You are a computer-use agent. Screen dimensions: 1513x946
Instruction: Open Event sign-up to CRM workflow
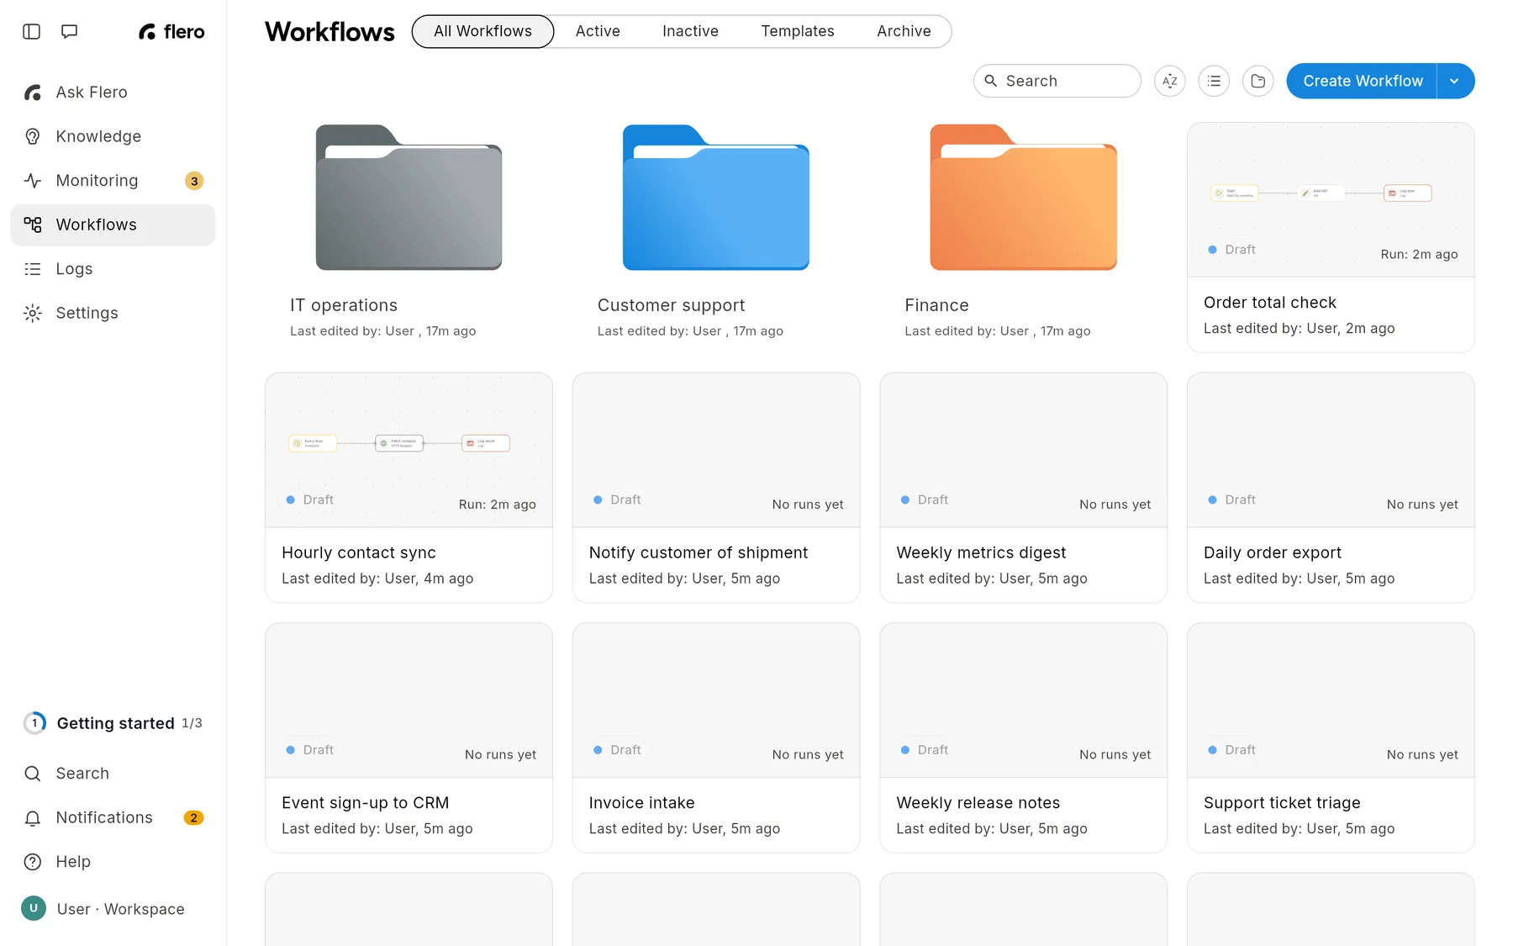click(x=409, y=737)
